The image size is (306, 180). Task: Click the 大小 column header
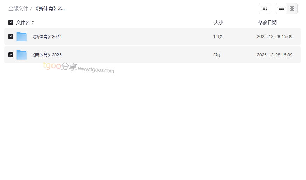218,22
